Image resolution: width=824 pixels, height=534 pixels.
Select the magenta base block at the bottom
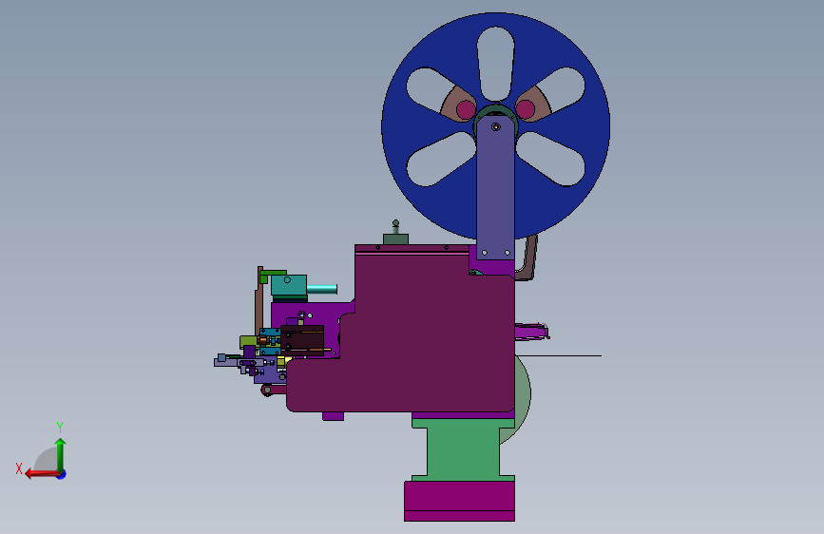(x=459, y=501)
